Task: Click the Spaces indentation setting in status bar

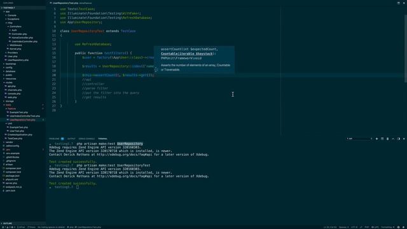Action: (x=343, y=227)
